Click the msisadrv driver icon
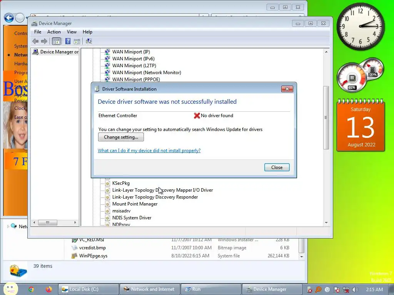Image resolution: width=394 pixels, height=295 pixels. coord(107,211)
